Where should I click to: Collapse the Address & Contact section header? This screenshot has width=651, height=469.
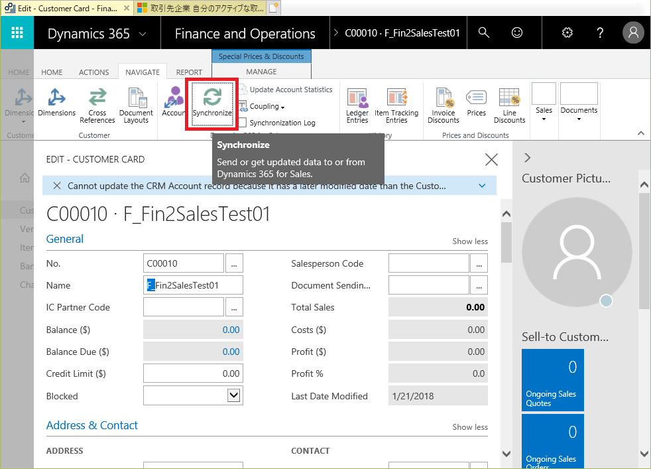tap(91, 425)
